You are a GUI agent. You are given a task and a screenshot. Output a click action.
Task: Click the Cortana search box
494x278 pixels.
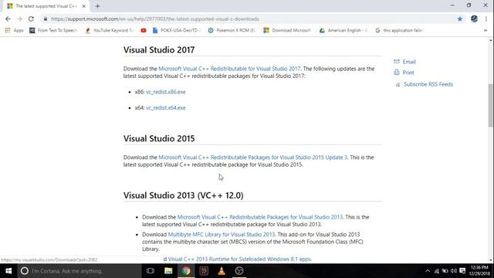80,271
